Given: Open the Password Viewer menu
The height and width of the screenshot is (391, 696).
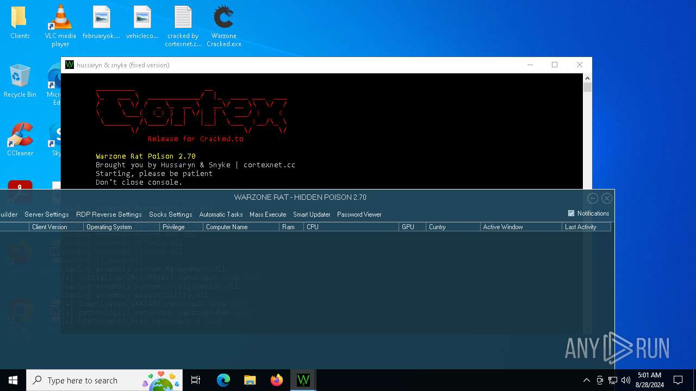Looking at the screenshot, I should [x=359, y=215].
